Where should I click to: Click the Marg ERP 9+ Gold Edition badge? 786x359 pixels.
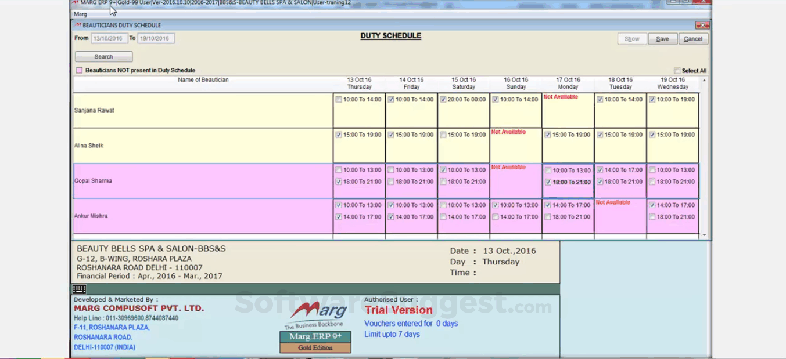tap(315, 342)
